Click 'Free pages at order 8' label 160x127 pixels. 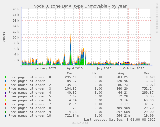(30, 108)
